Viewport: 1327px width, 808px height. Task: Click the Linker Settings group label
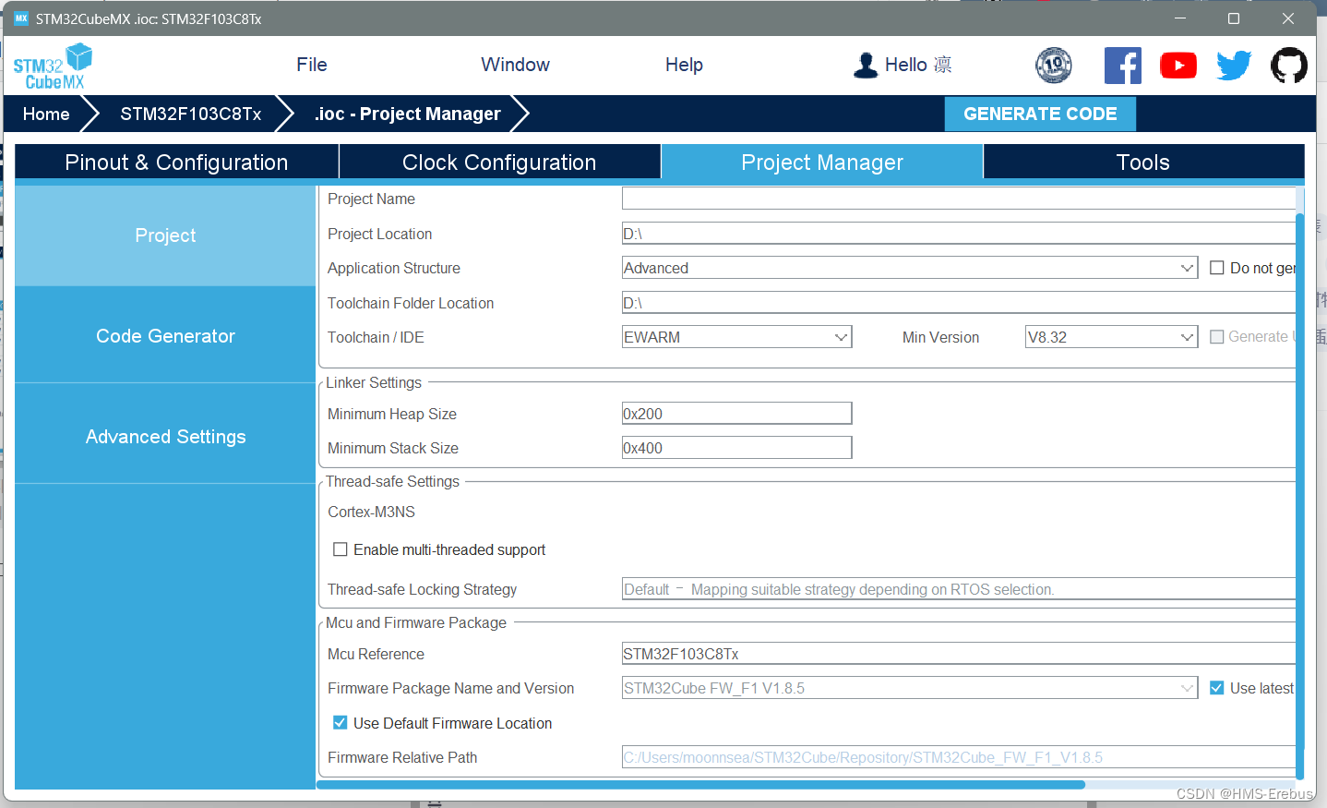pos(374,382)
